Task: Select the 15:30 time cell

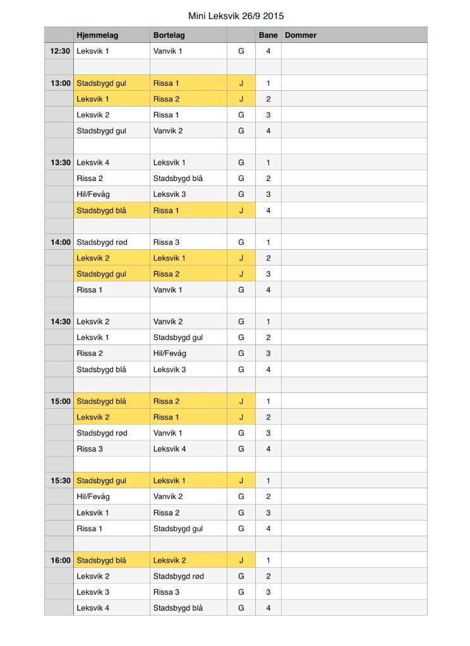Action: (59, 481)
